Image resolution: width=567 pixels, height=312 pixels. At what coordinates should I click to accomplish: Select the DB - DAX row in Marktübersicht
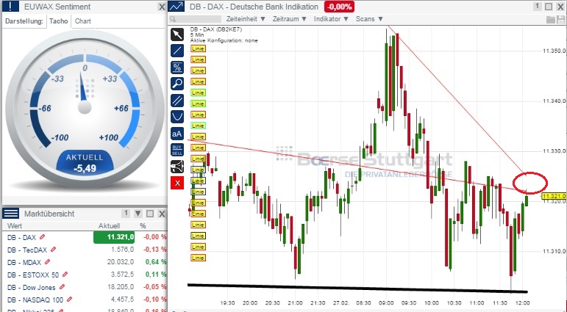(x=85, y=237)
